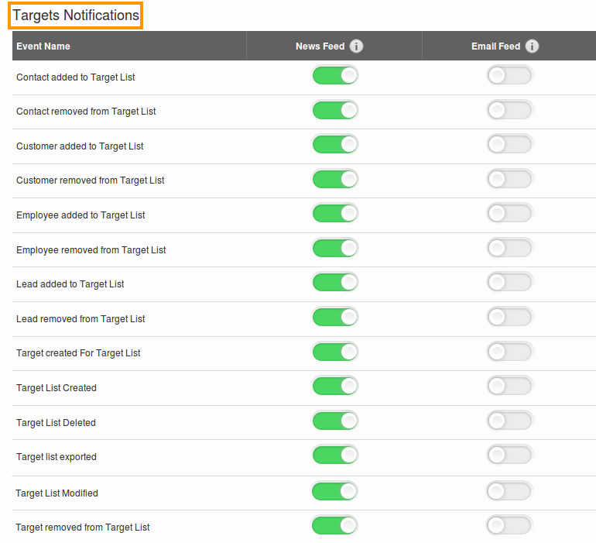Click the News Feed info icon
Viewport: 596px width, 543px height.
pyautogui.click(x=356, y=46)
